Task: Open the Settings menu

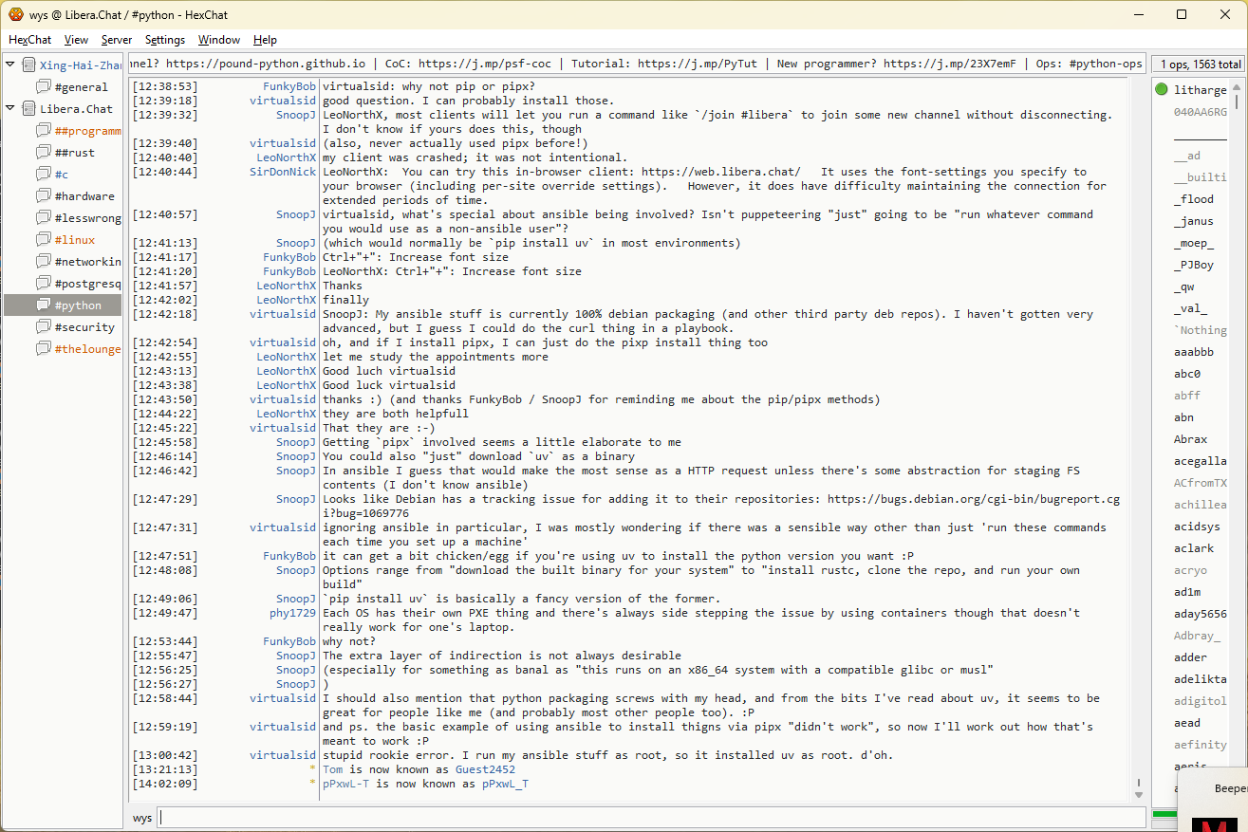Action: 165,40
